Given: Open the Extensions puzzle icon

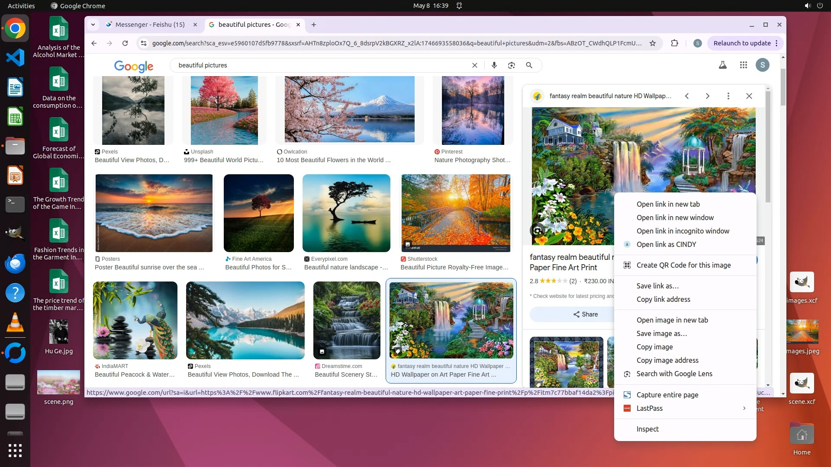Looking at the screenshot, I should [674, 43].
